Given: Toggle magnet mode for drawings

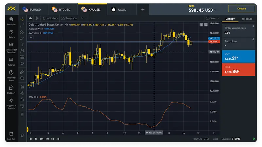Looking at the screenshot, I should tap(22, 87).
